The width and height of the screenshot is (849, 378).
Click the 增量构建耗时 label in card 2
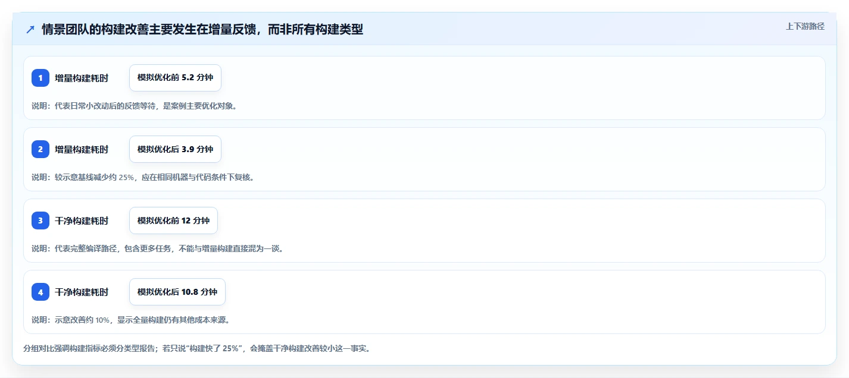click(82, 149)
